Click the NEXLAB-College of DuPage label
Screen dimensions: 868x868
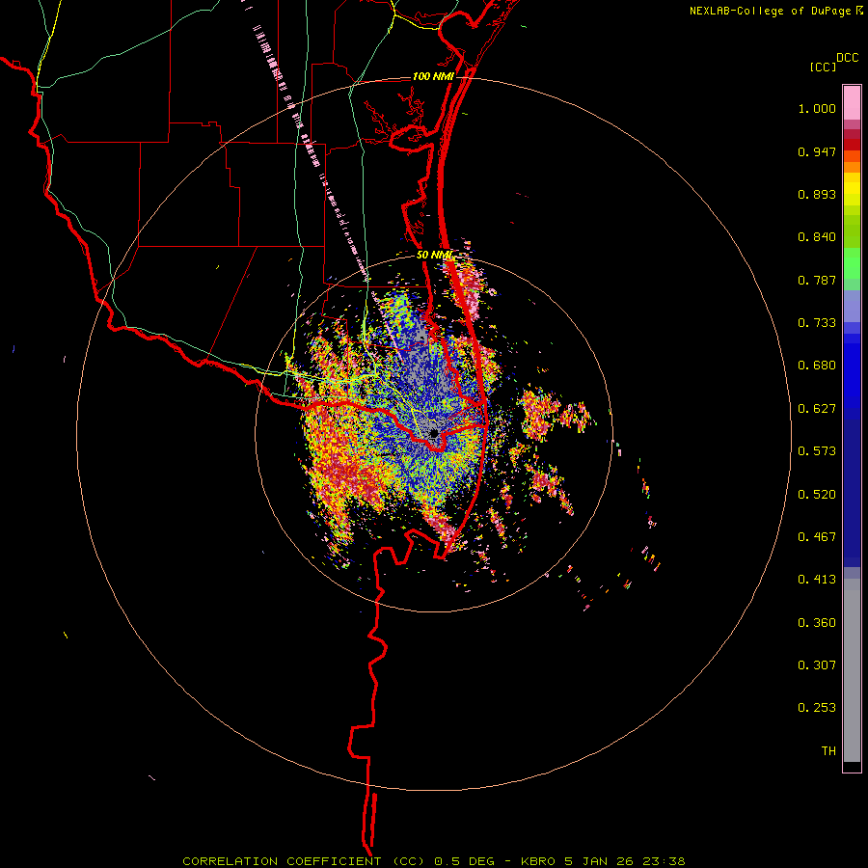pyautogui.click(x=775, y=11)
